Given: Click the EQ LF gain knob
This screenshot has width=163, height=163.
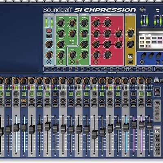Looking at the screenshot, I should (x=96, y=55).
